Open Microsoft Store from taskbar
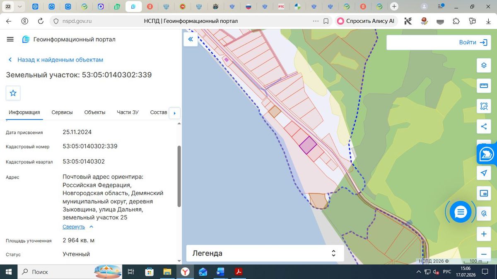 click(150, 272)
